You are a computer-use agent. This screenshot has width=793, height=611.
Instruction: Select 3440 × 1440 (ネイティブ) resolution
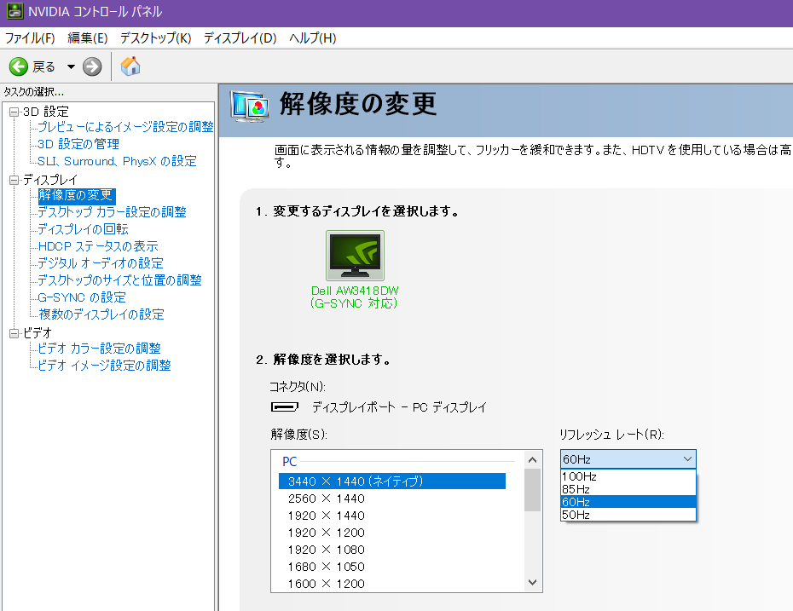392,481
